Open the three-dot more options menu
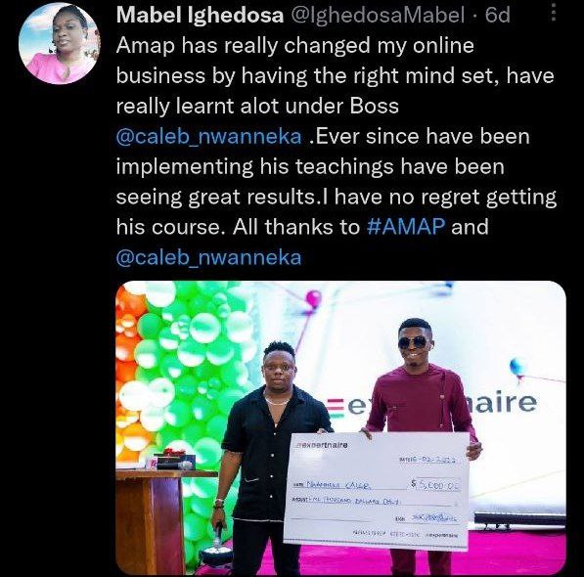584x577 pixels. click(553, 13)
